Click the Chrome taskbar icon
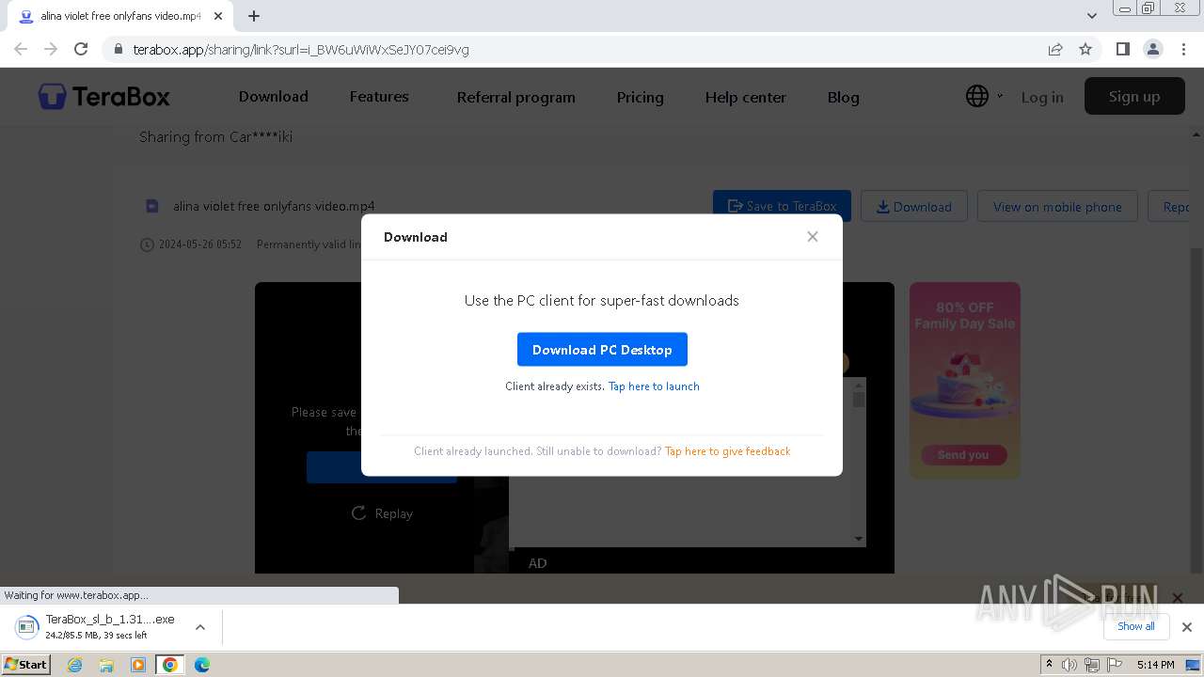Image resolution: width=1204 pixels, height=677 pixels. (169, 665)
